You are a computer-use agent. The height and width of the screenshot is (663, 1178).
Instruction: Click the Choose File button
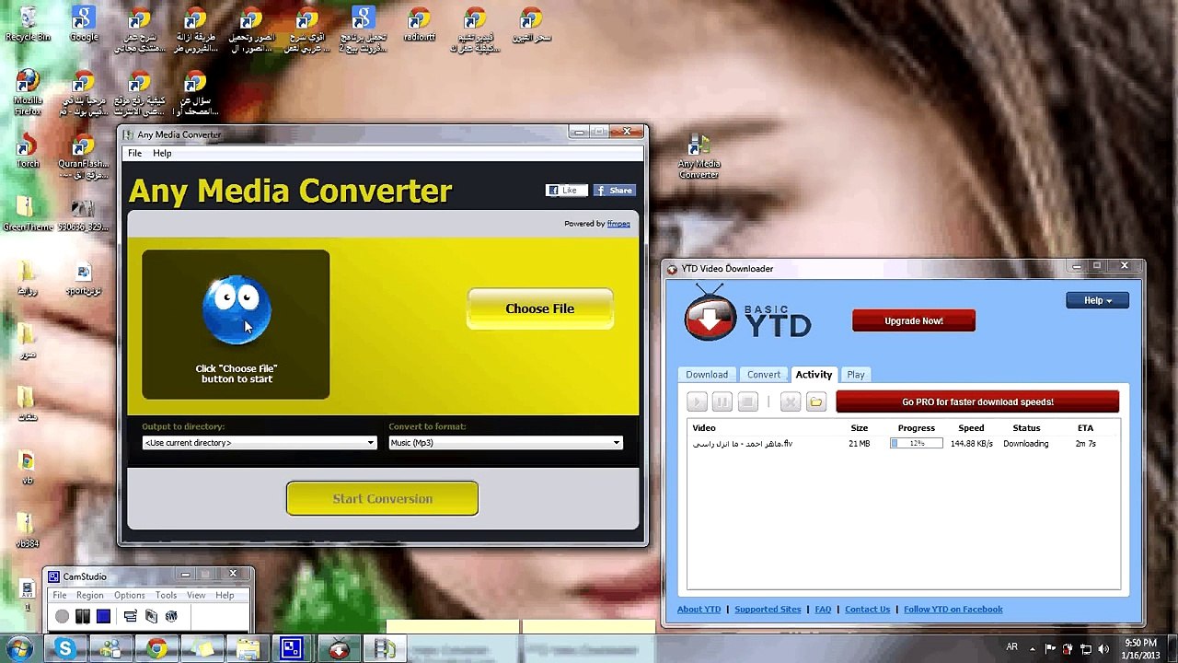pyautogui.click(x=540, y=308)
